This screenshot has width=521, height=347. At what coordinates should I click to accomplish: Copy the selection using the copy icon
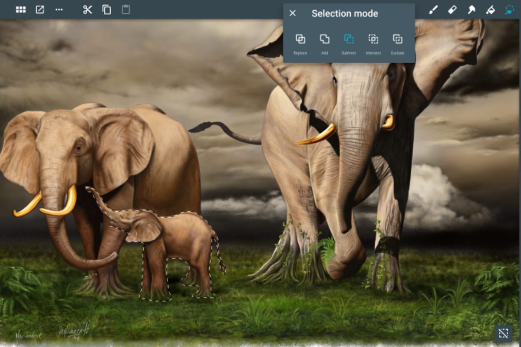point(106,10)
